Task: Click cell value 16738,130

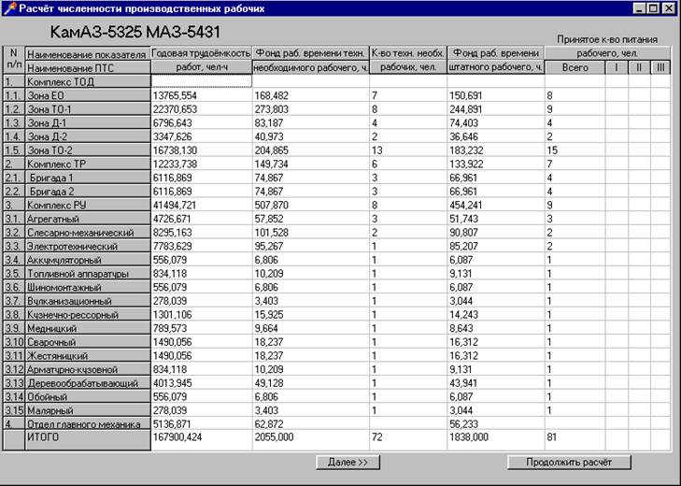Action: point(175,150)
